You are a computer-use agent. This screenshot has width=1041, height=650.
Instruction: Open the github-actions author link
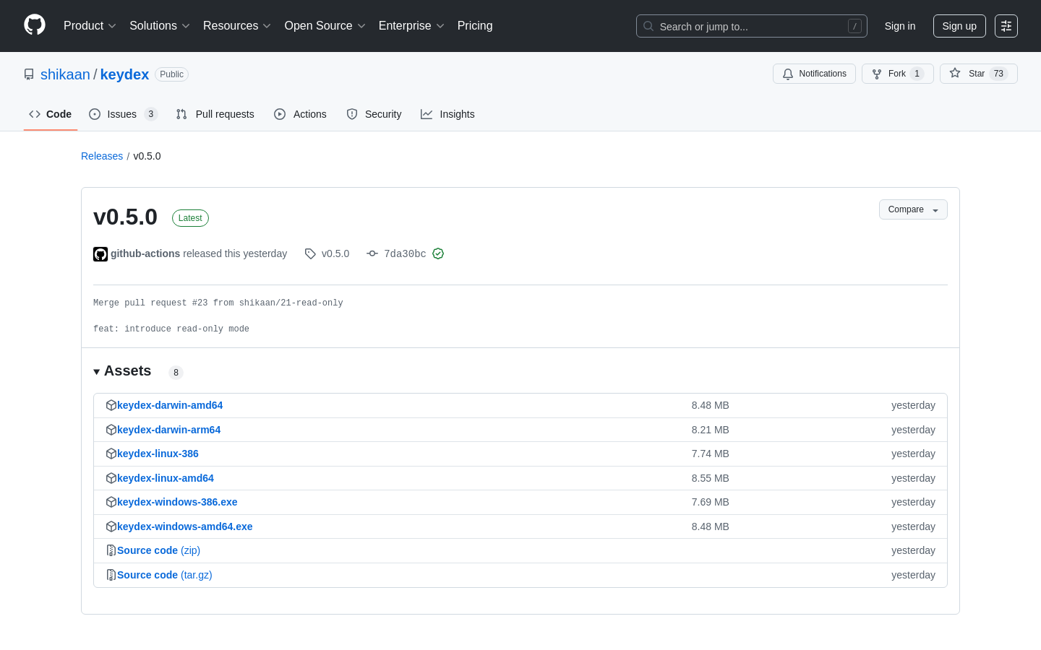click(145, 253)
